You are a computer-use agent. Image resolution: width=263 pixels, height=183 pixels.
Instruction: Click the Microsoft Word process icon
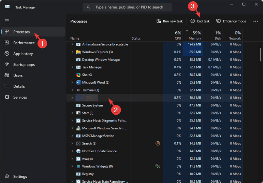pos(78,82)
